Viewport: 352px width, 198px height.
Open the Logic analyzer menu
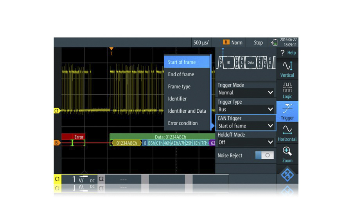coord(287,90)
